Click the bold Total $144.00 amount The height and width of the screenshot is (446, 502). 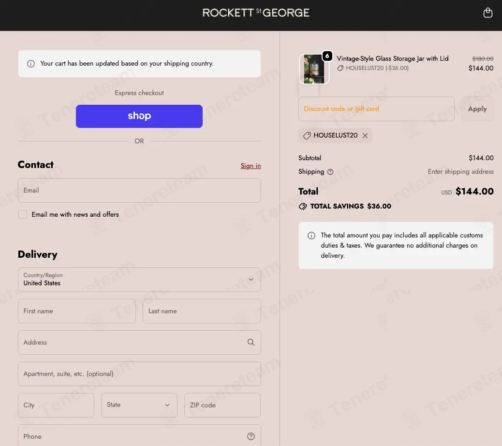474,191
